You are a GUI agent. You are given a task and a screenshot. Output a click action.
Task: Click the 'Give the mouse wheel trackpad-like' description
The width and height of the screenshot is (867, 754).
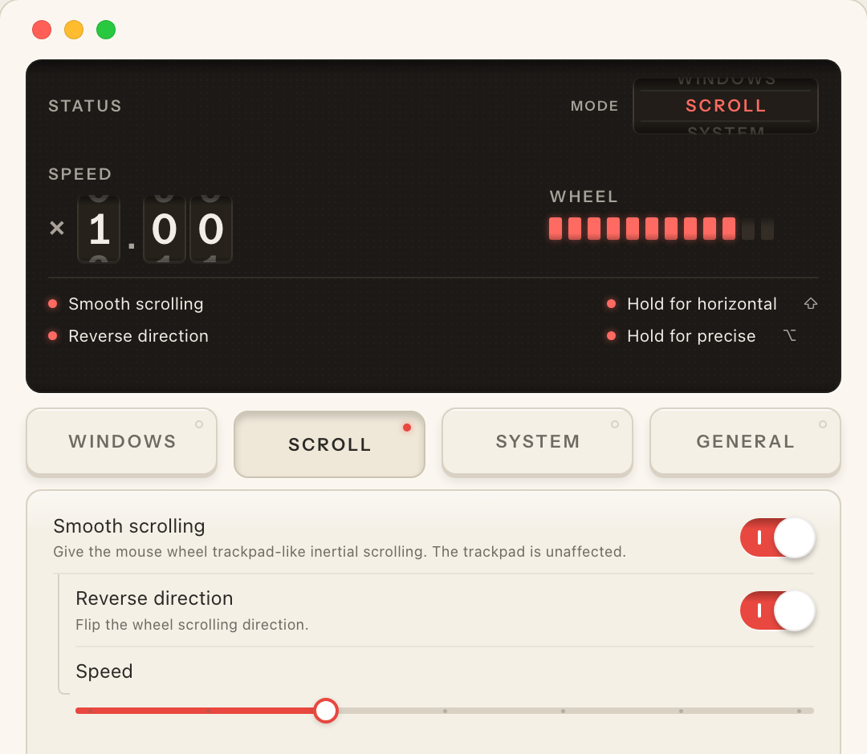point(340,551)
